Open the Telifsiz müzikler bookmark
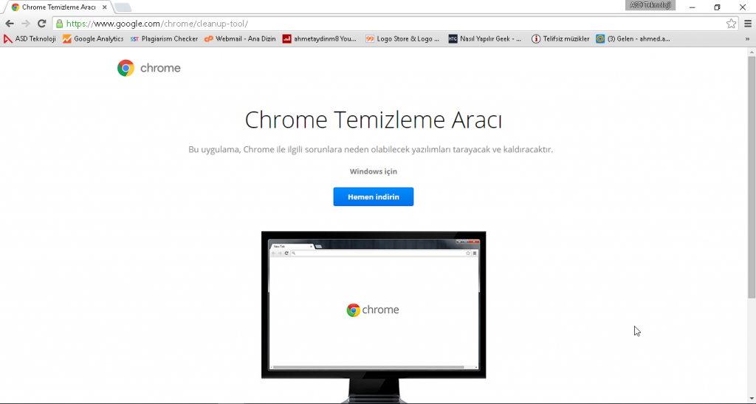756x404 pixels. (x=560, y=39)
